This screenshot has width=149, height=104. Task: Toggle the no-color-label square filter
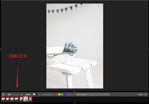[x=70, y=95]
